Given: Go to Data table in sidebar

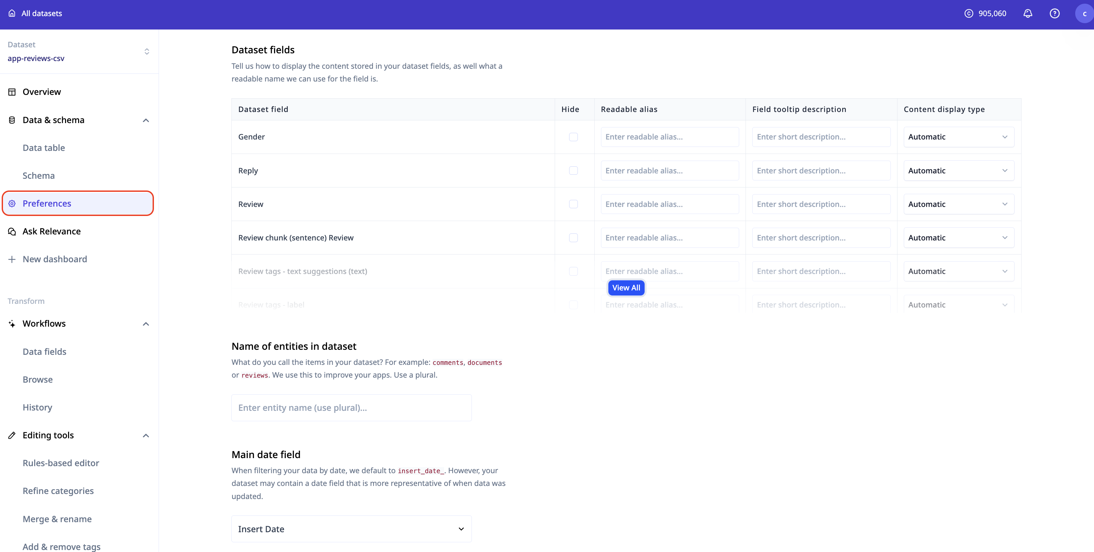Looking at the screenshot, I should coord(44,148).
